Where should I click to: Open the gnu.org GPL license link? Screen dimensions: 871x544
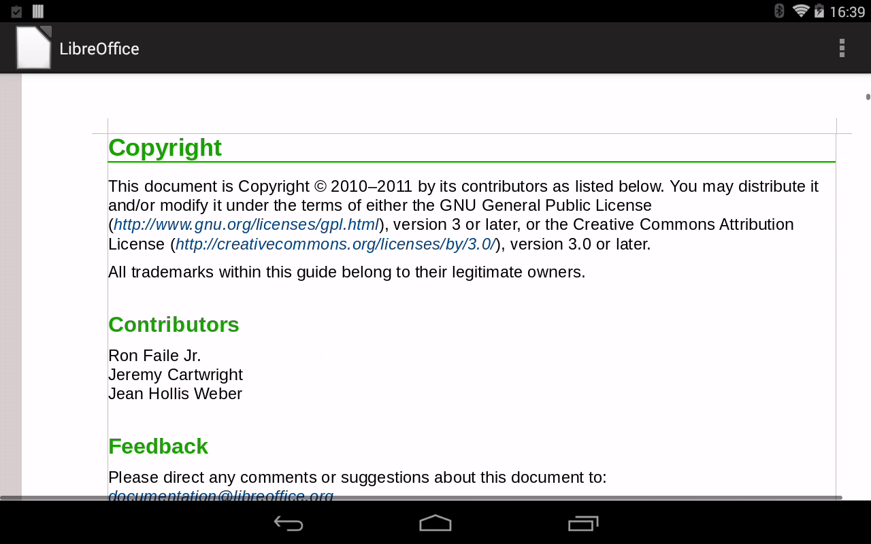[x=246, y=225]
